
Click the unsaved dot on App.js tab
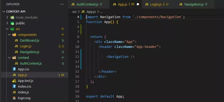click(138, 4)
